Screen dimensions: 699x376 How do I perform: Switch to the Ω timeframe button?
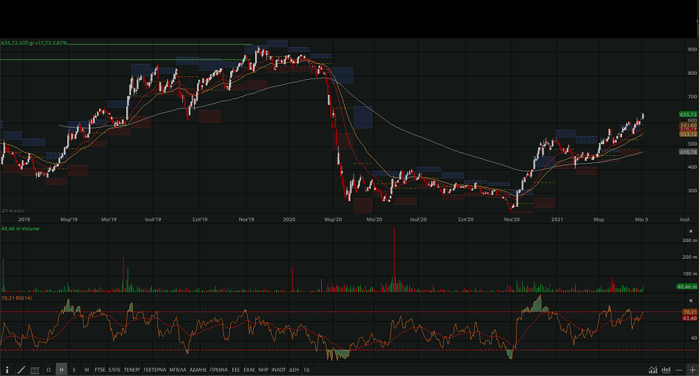tap(49, 370)
